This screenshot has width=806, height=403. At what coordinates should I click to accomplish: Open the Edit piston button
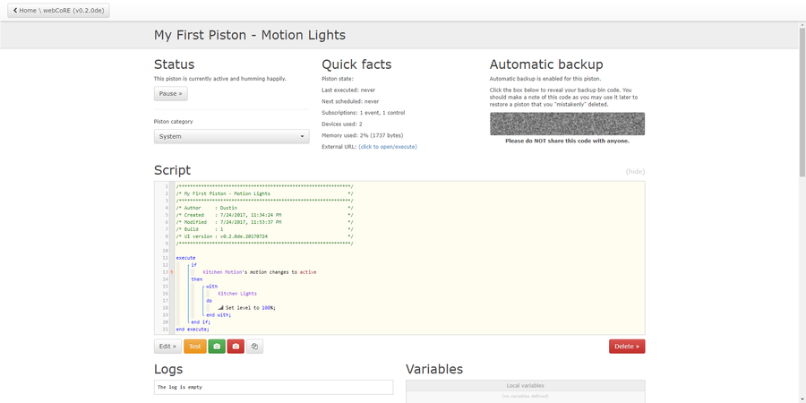coord(167,347)
